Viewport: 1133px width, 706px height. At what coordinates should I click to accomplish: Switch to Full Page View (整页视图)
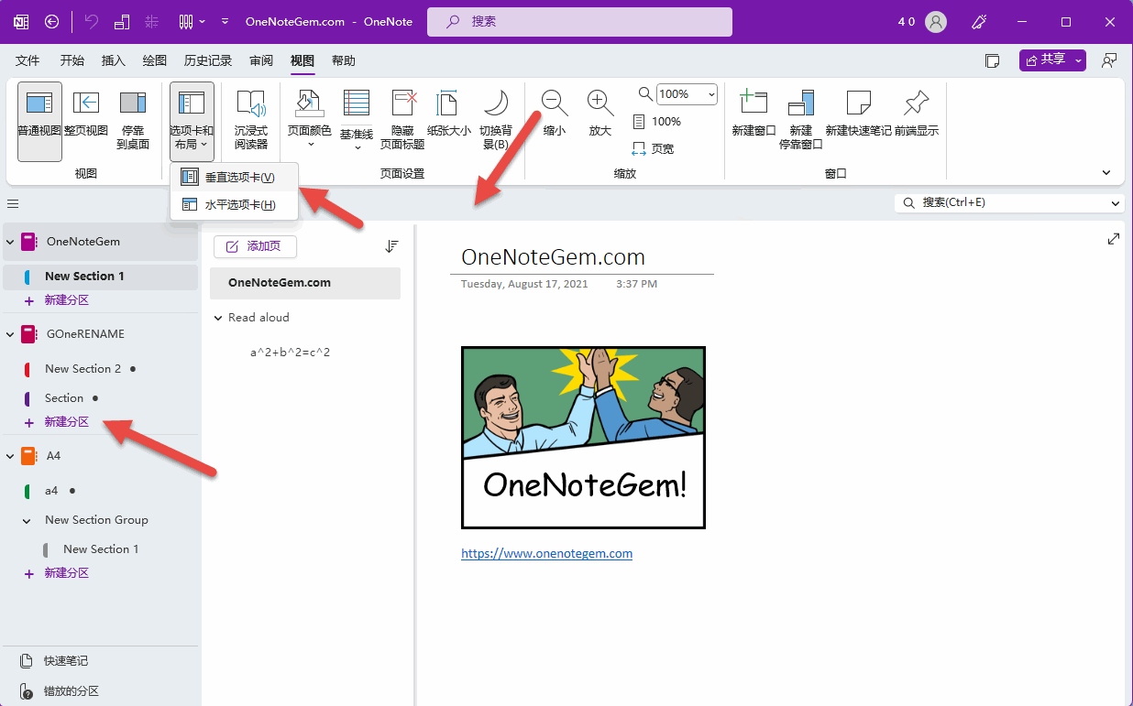tap(86, 115)
